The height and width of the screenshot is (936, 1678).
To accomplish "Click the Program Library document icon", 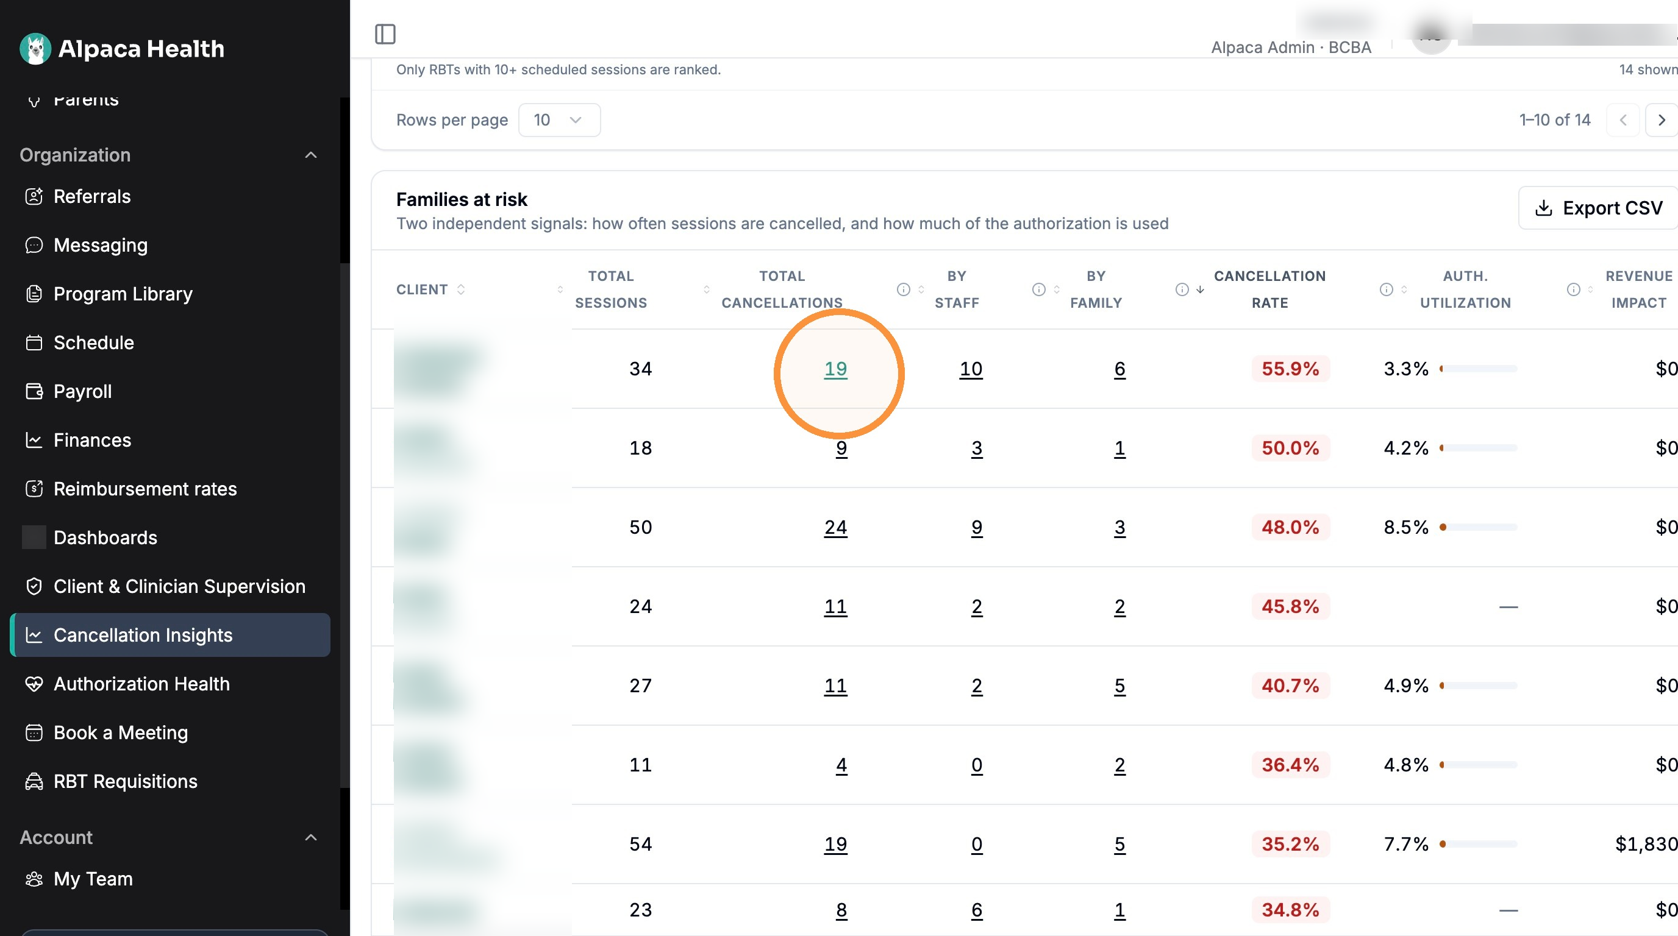I will [34, 294].
